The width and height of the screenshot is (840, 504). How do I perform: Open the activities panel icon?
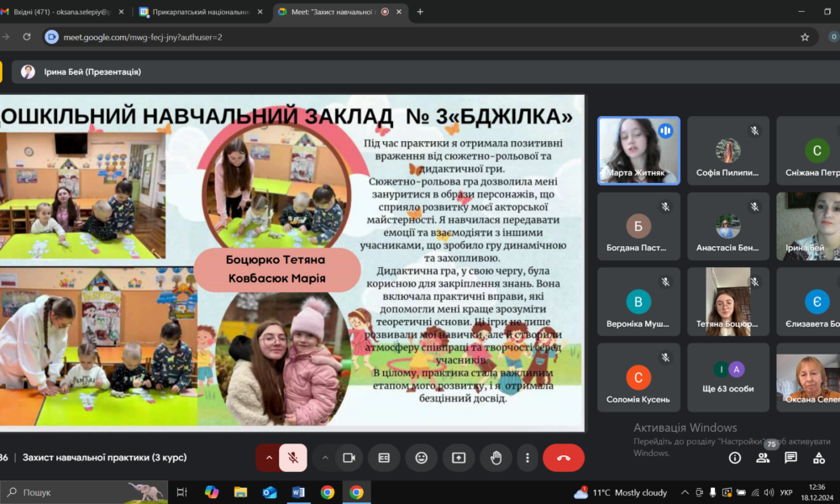pos(819,458)
